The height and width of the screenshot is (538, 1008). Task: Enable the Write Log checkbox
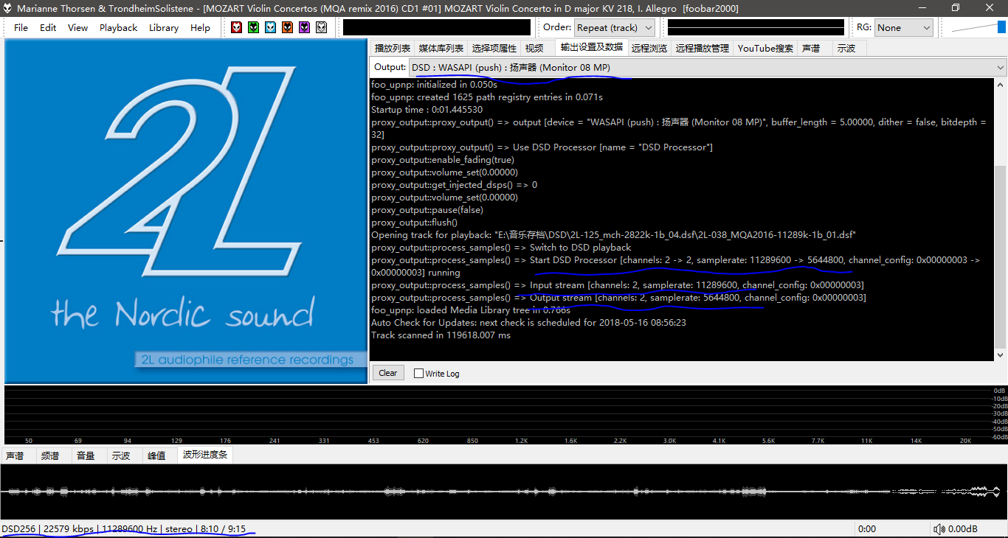(418, 374)
